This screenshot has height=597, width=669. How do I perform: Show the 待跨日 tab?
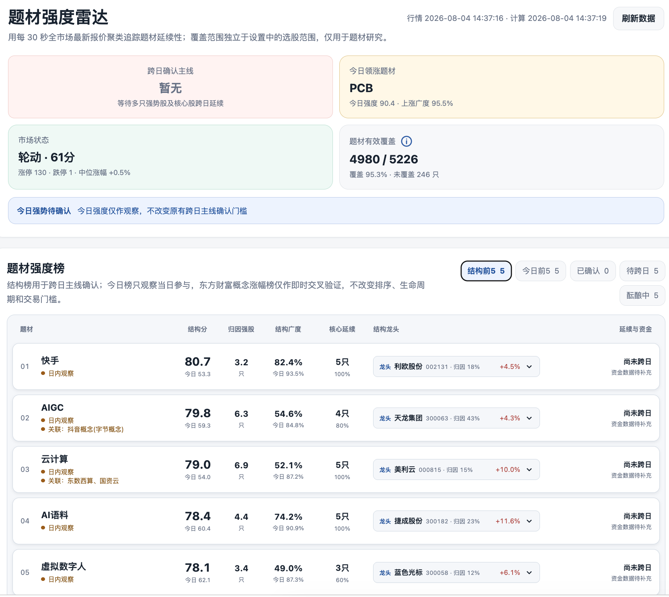click(642, 271)
